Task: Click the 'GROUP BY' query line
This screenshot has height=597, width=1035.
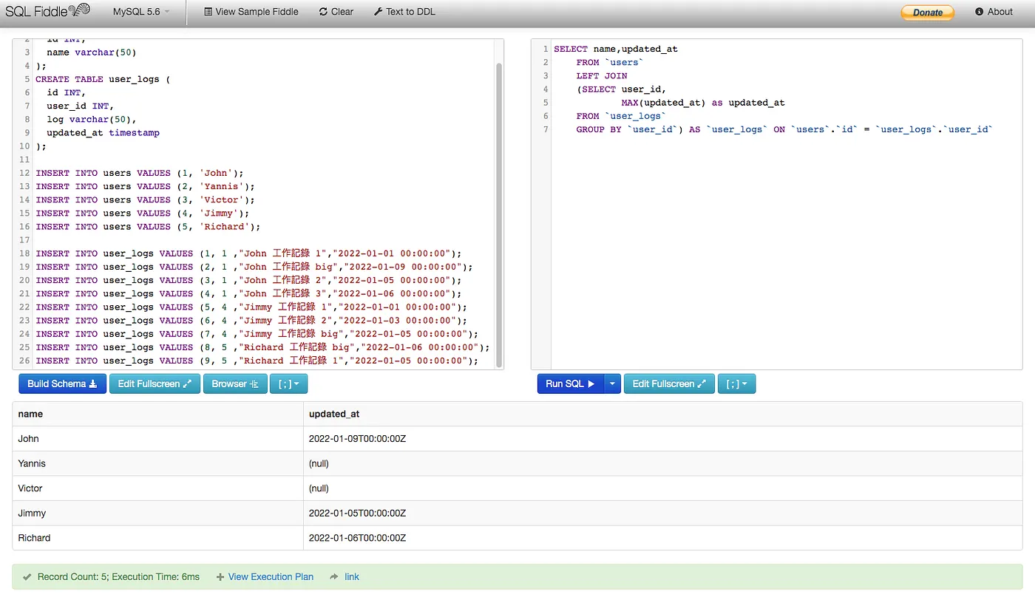Action: tap(784, 129)
